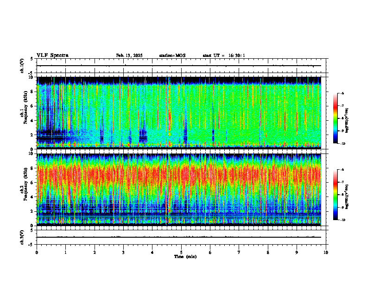
Task: Select the ch.2 "Frequency (kHz)" axis label
Action: pyautogui.click(x=25, y=184)
